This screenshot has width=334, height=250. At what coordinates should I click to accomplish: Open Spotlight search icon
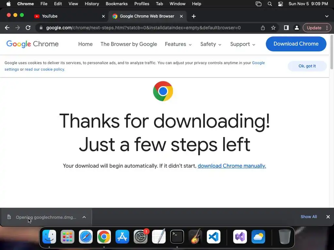[270, 4]
